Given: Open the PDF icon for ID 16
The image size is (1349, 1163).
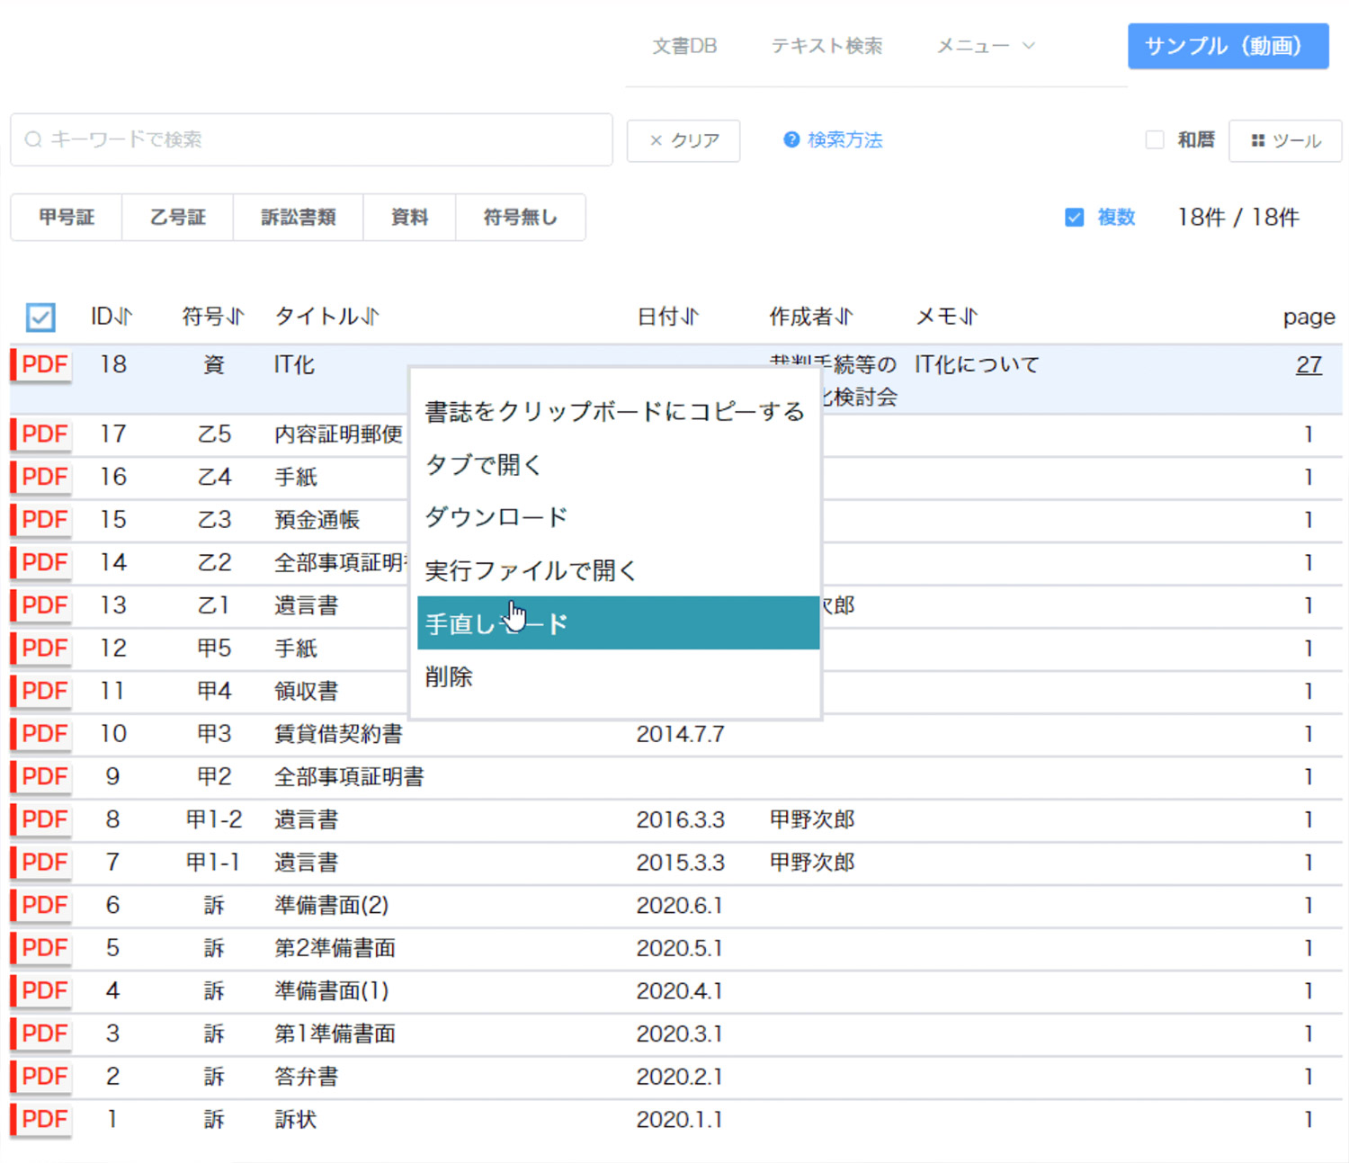Looking at the screenshot, I should tap(41, 477).
